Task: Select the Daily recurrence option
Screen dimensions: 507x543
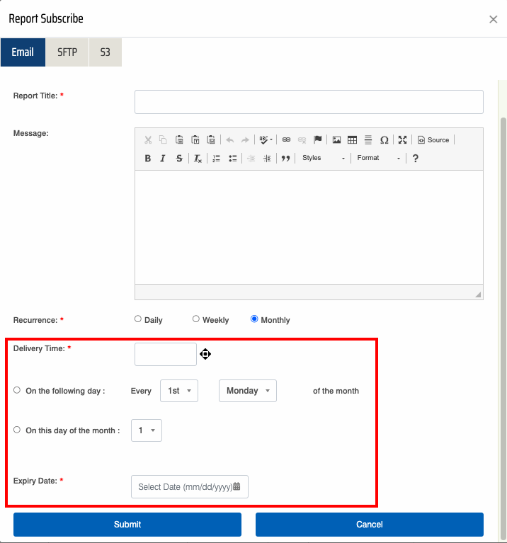Action: pos(138,319)
